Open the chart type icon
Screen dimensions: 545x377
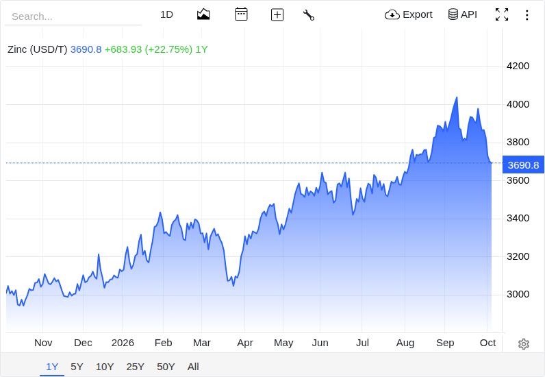click(203, 14)
